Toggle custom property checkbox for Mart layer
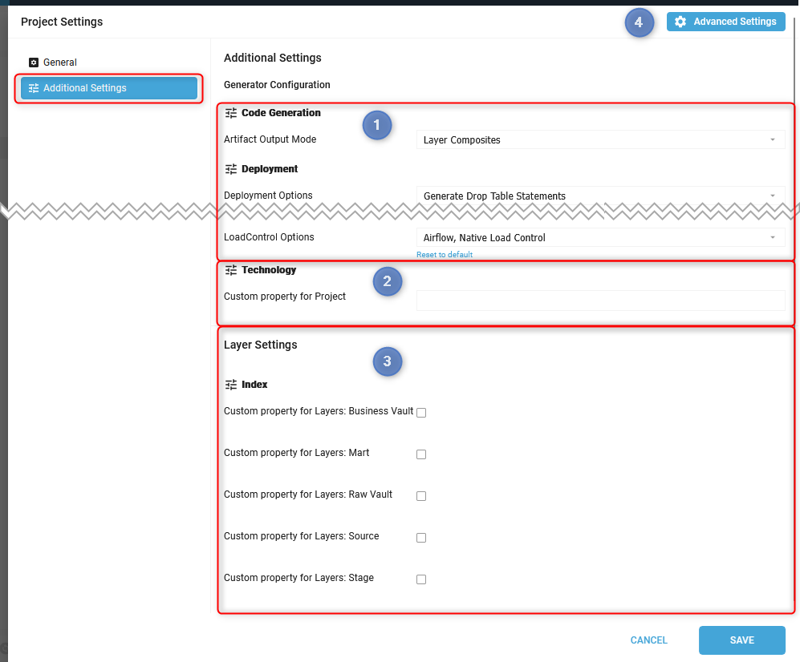Viewport: 800px width, 662px height. pos(421,454)
